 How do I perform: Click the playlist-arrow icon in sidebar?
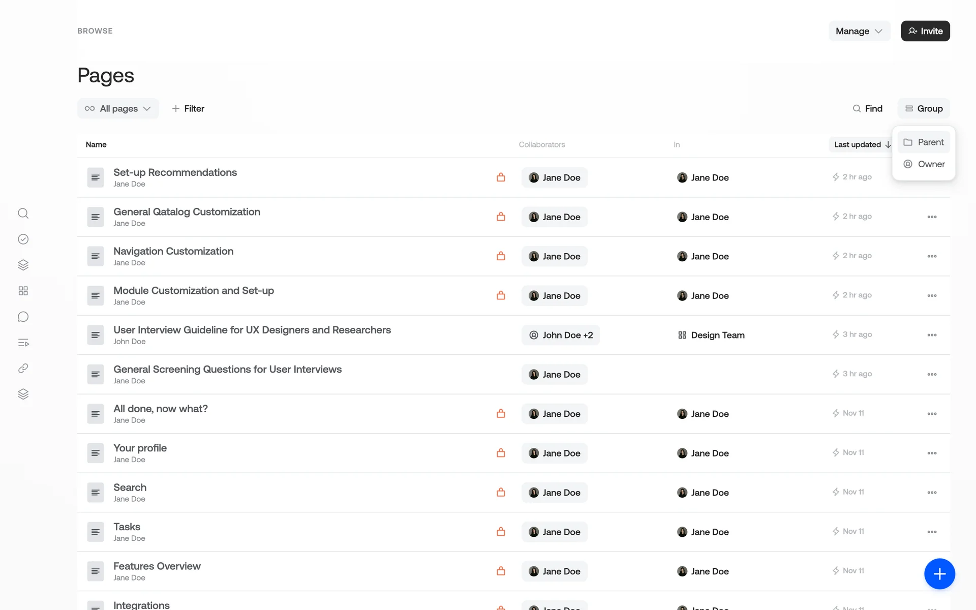[23, 343]
